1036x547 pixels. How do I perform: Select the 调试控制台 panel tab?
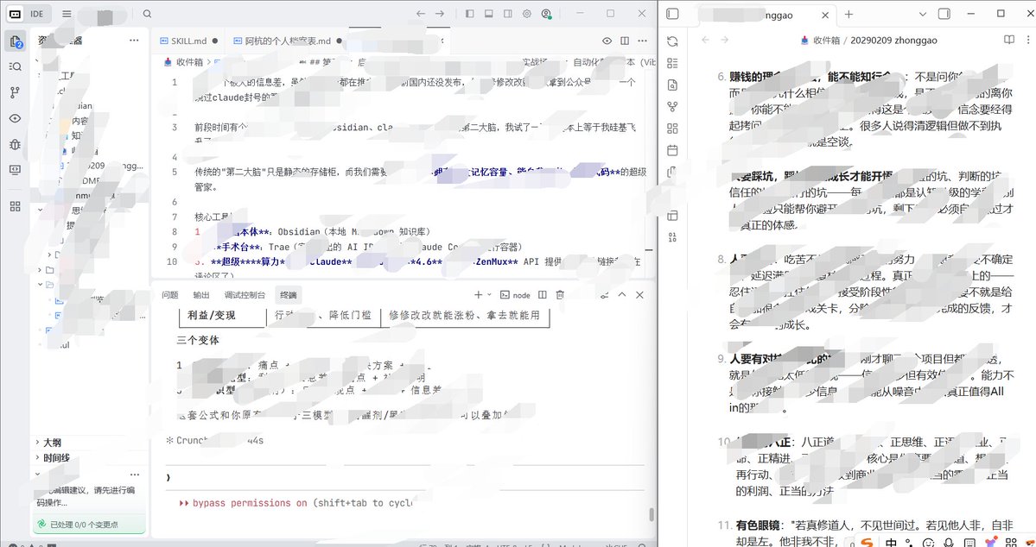[245, 295]
